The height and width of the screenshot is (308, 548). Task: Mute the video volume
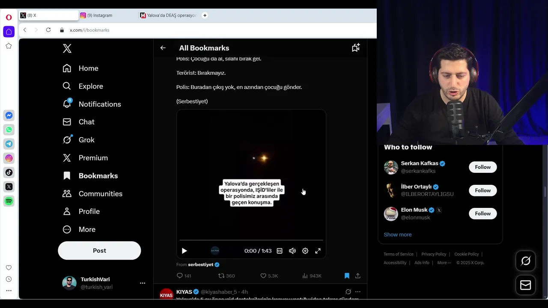[x=292, y=251]
